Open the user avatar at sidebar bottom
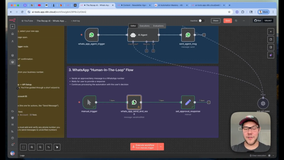Screen dimensions: 284x160 click(12, 154)
